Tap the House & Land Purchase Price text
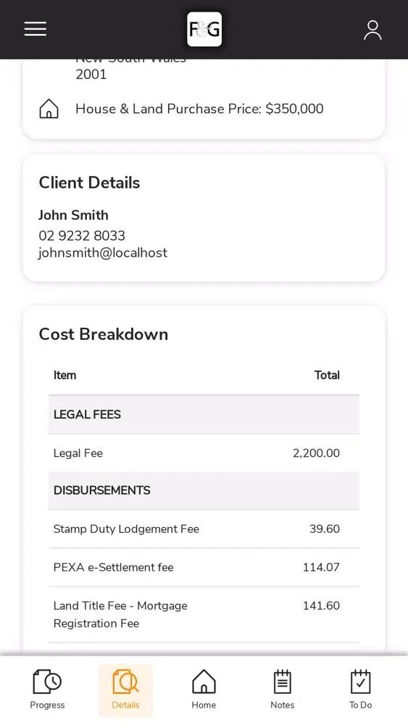Image resolution: width=408 pixels, height=725 pixels. (199, 109)
